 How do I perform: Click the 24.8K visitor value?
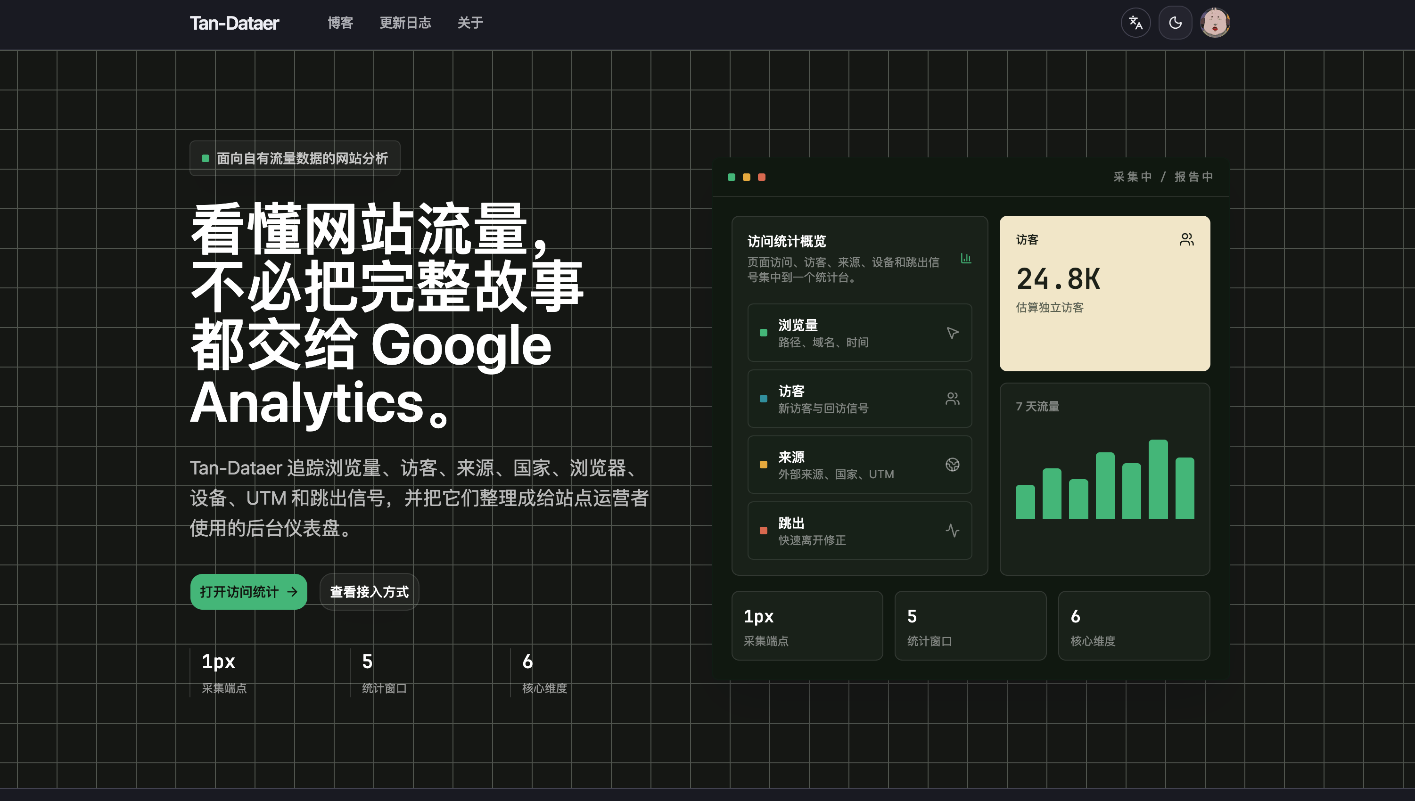coord(1058,278)
